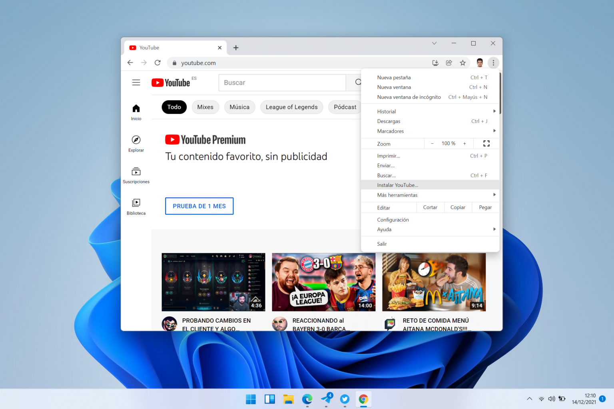
Task: Open Suscripciones in the sidebar
Action: click(x=136, y=175)
